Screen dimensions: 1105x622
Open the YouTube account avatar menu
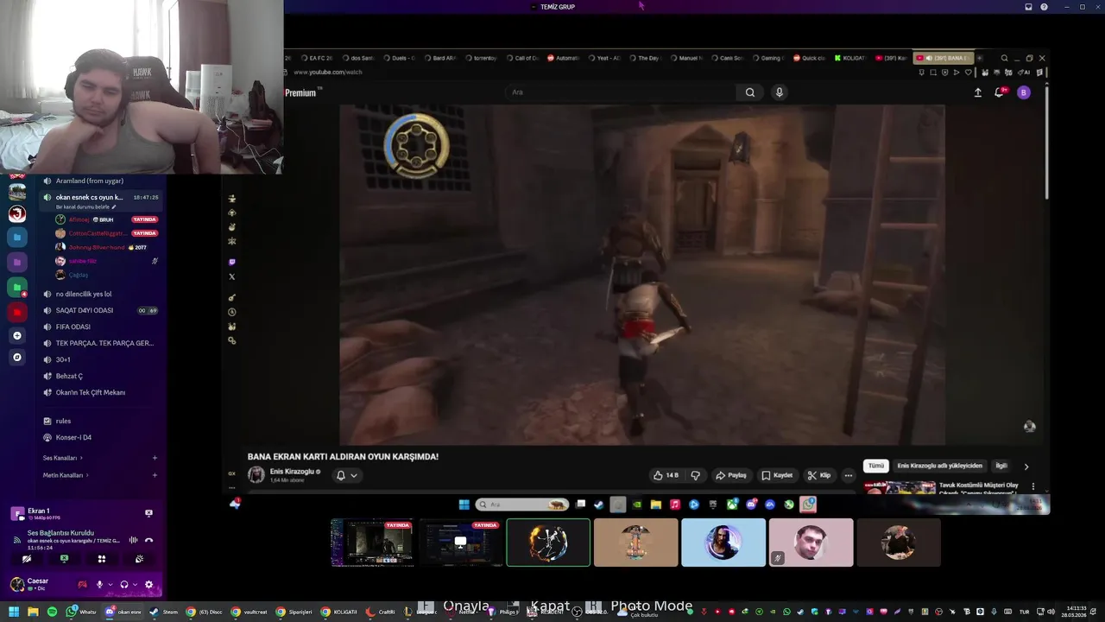pyautogui.click(x=1024, y=92)
